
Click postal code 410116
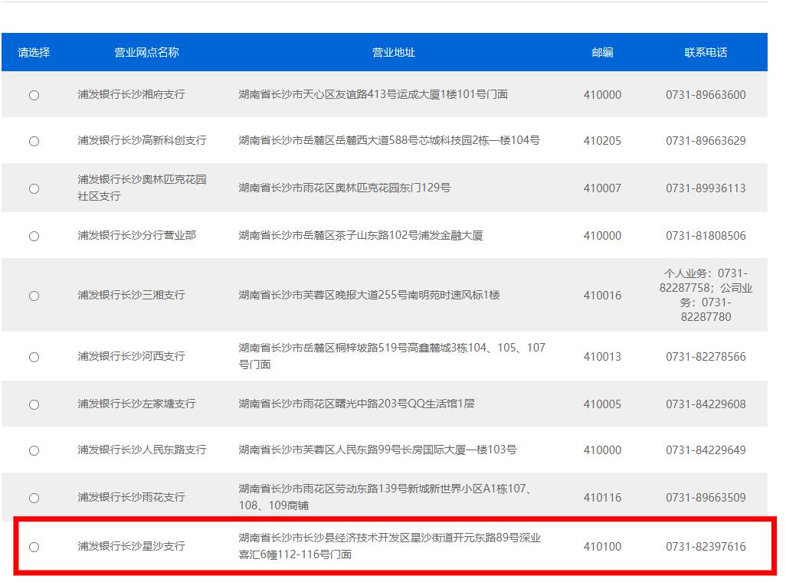602,497
